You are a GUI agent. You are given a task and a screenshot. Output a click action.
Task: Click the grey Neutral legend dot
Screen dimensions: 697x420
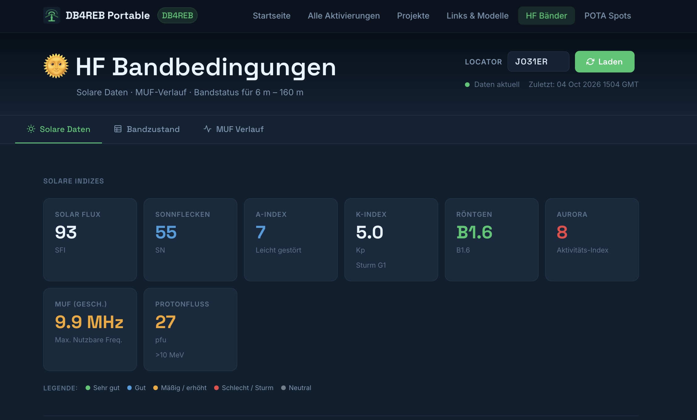click(283, 388)
